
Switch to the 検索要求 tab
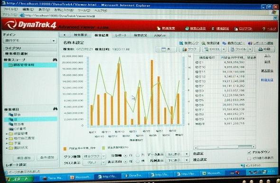(81, 35)
